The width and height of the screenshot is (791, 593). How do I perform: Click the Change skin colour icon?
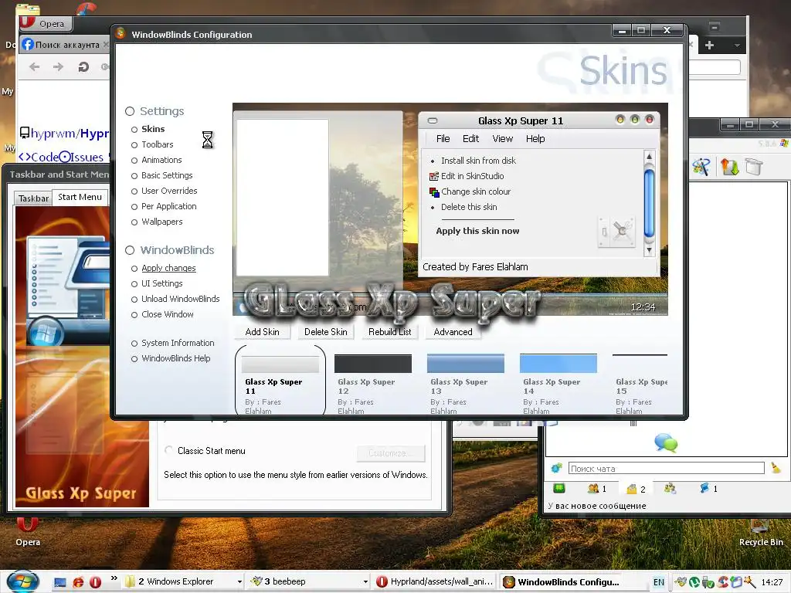tap(434, 191)
